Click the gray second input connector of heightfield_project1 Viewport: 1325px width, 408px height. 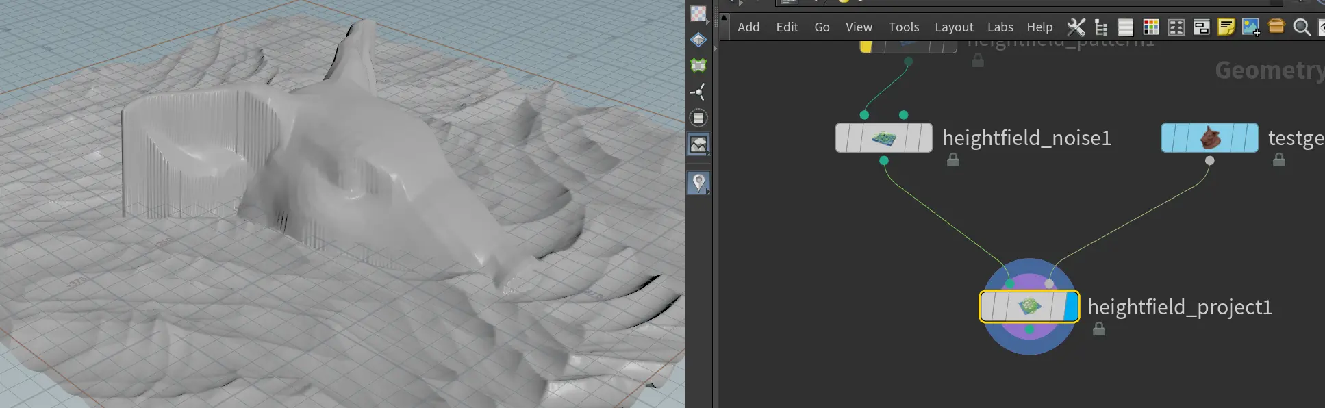1049,283
